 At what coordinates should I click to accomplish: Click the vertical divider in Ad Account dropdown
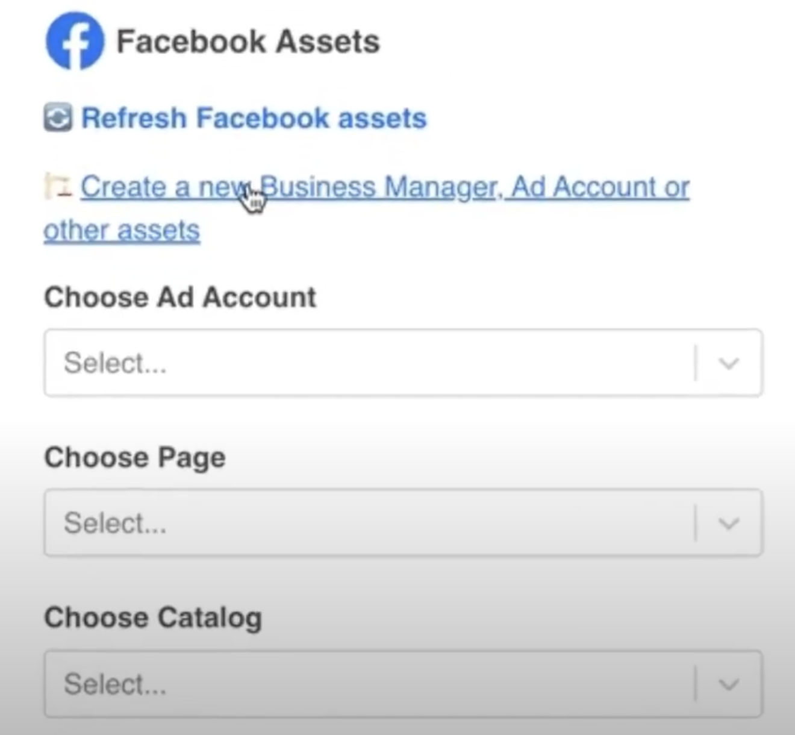(x=696, y=363)
